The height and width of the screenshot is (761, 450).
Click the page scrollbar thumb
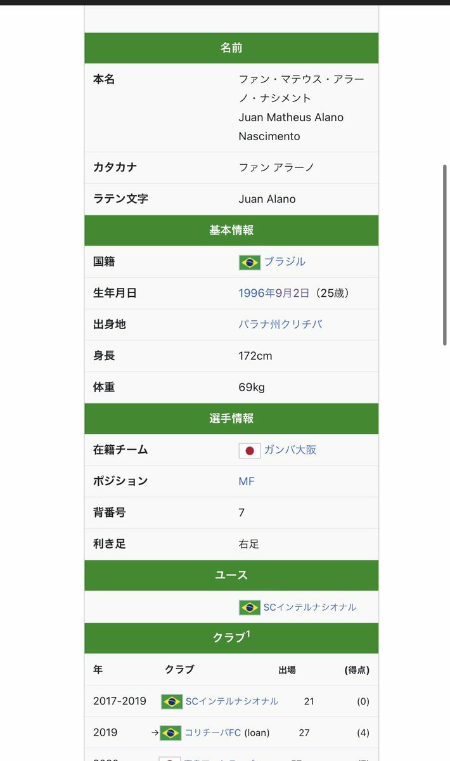[x=445, y=255]
